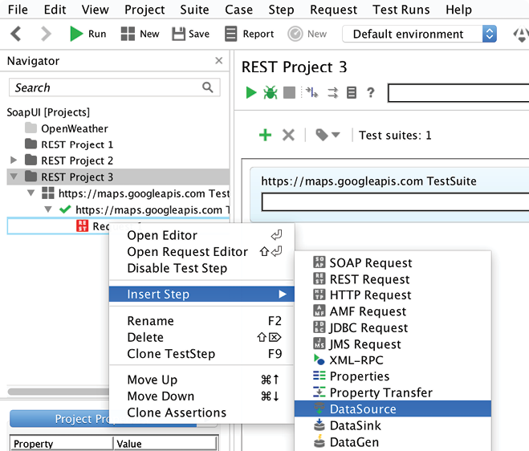529x451 pixels.
Task: Click the grey stop square icon
Action: pyautogui.click(x=289, y=92)
